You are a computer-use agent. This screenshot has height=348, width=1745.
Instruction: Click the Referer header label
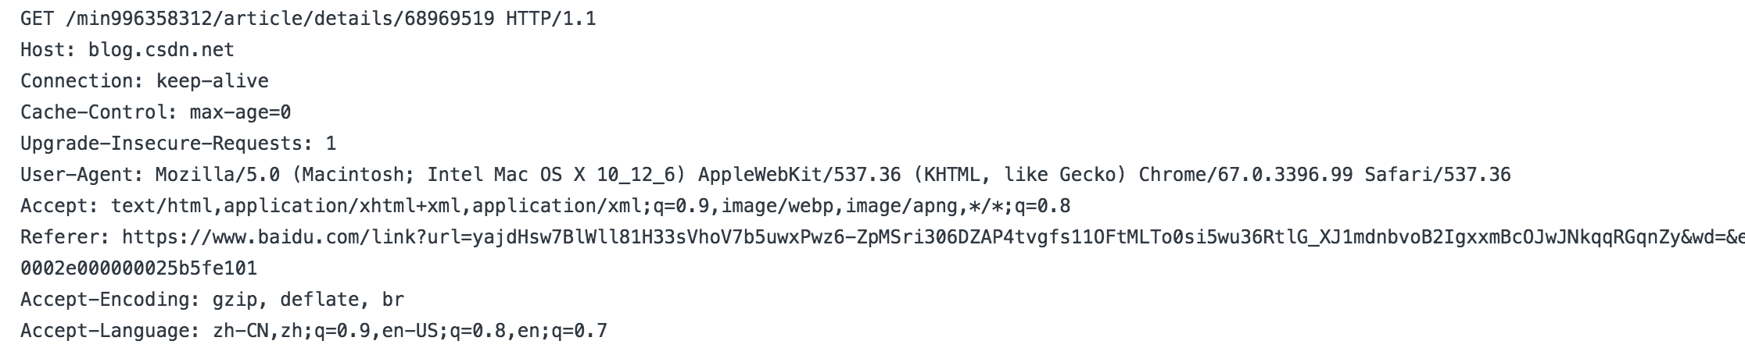point(65,237)
